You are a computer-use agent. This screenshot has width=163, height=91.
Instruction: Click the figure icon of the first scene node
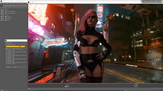[x=6, y=10]
